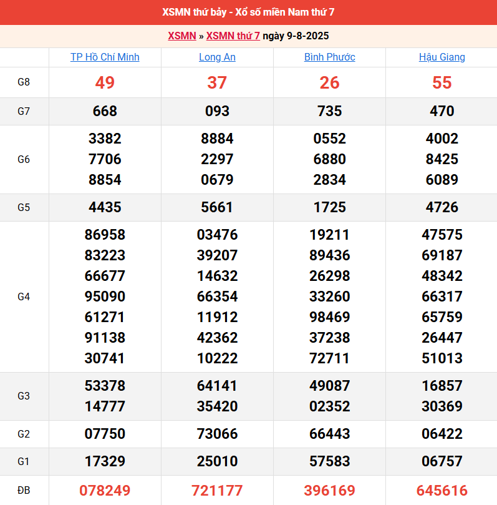Click G4 number 10222
Viewport: 497px width, 505px height.
pyautogui.click(x=217, y=358)
